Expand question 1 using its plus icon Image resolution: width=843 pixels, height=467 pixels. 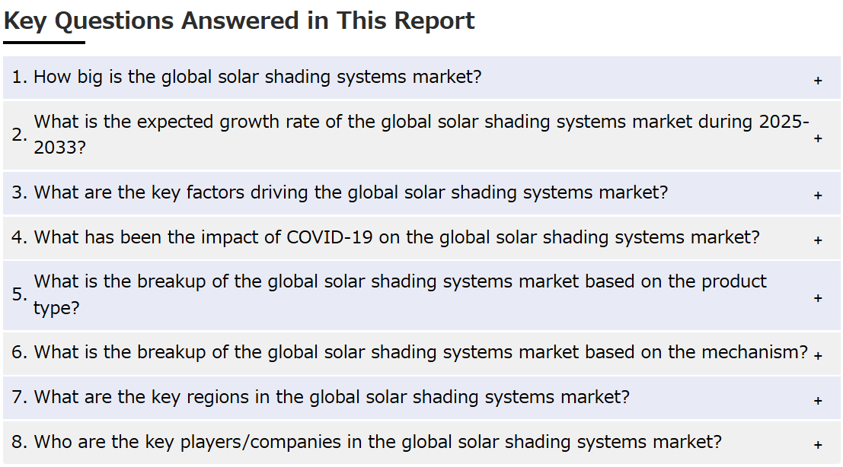click(818, 81)
